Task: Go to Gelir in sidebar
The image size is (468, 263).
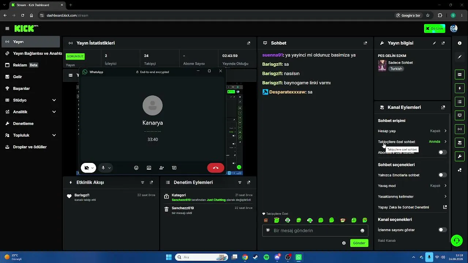Action: tap(31, 77)
